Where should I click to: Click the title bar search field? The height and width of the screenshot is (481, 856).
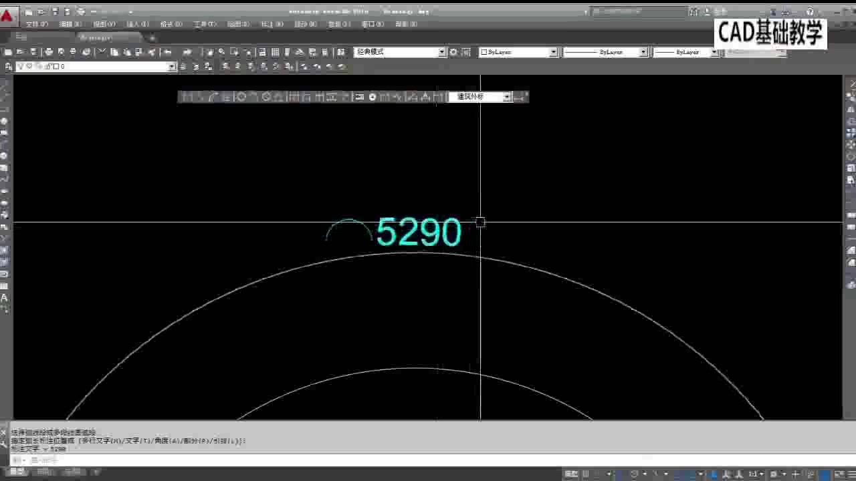tap(639, 11)
